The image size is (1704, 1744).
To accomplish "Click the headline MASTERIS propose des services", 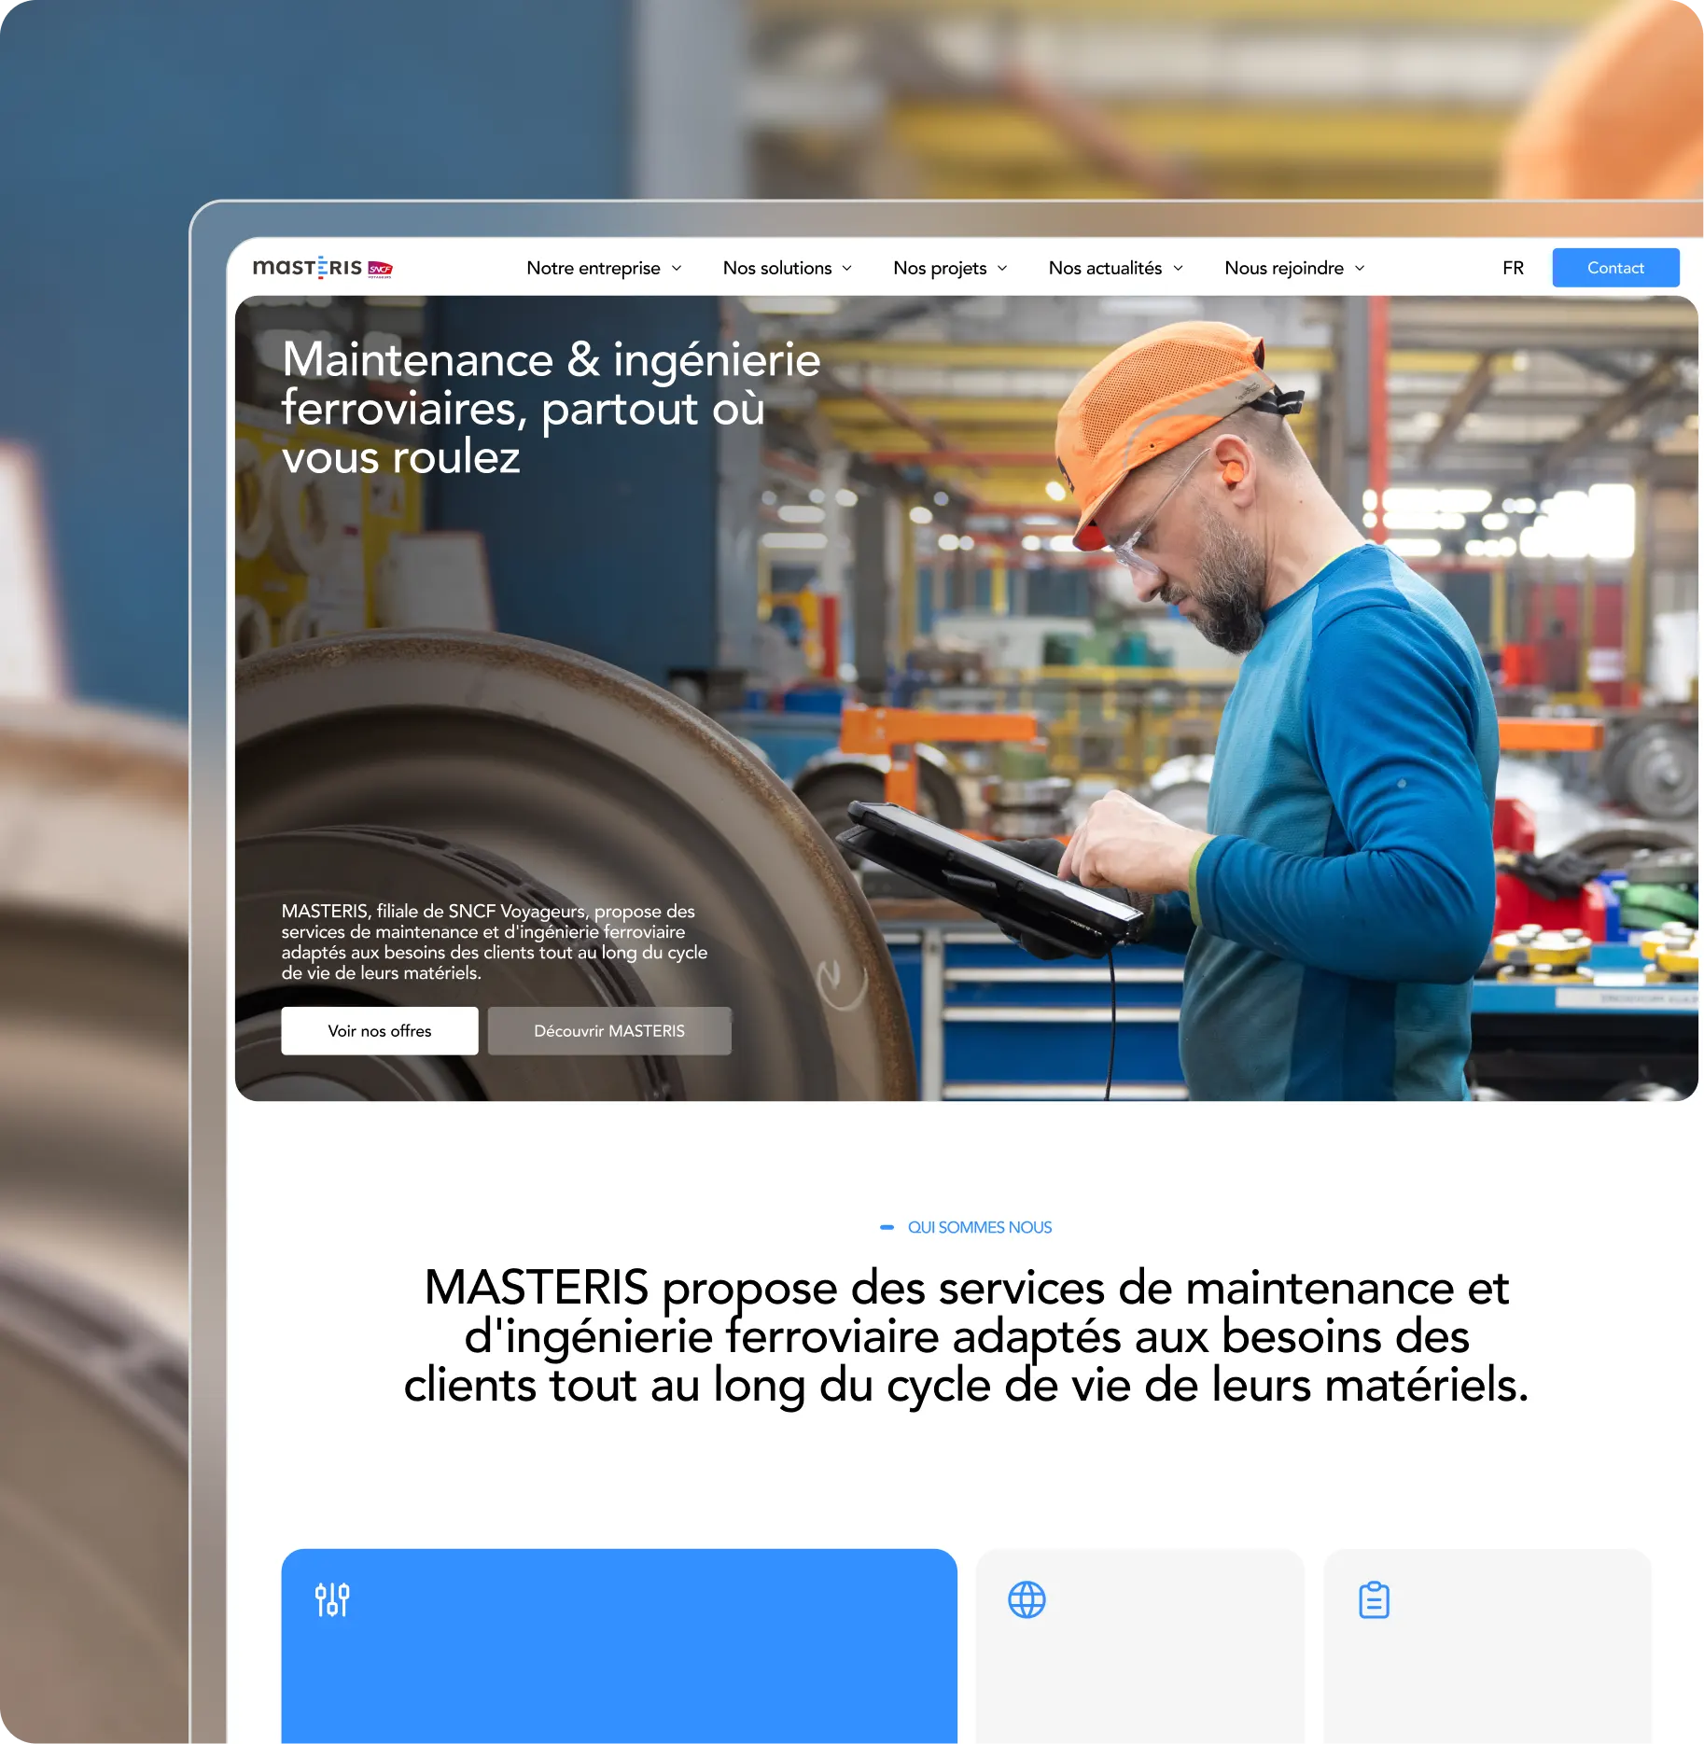I will click(966, 1336).
